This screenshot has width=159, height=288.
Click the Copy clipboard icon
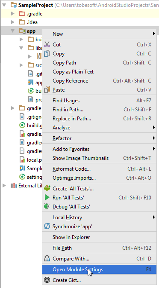[47, 53]
